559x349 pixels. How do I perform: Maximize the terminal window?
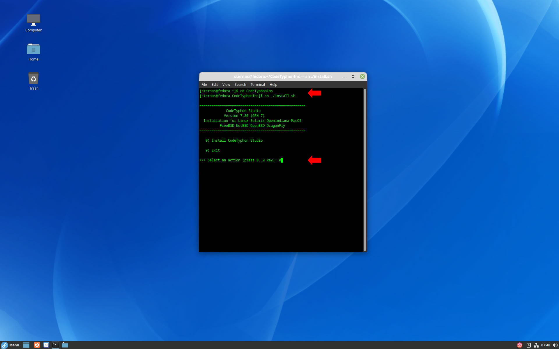click(353, 76)
